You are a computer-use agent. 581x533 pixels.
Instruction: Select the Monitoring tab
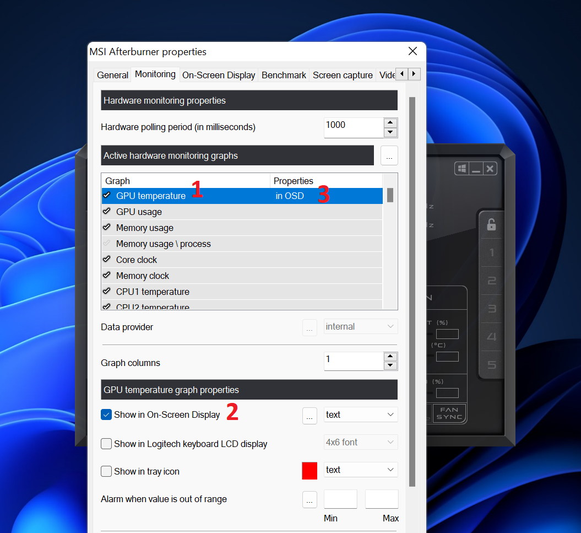point(155,74)
